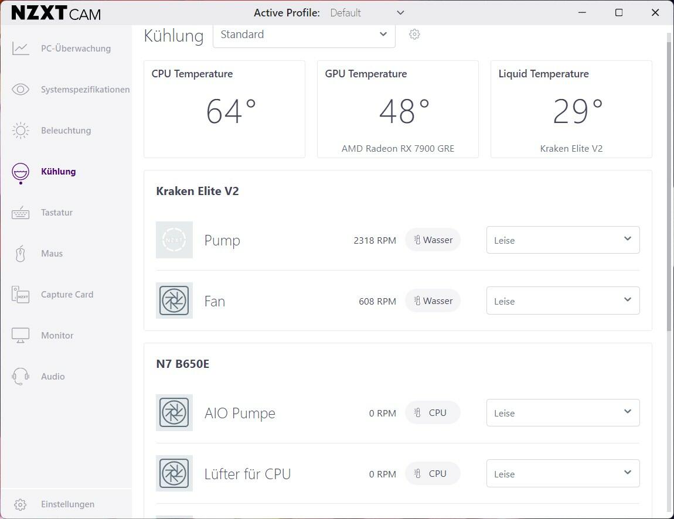The image size is (674, 519).
Task: Click the Lüfter für CPU row label
Action: click(x=247, y=474)
